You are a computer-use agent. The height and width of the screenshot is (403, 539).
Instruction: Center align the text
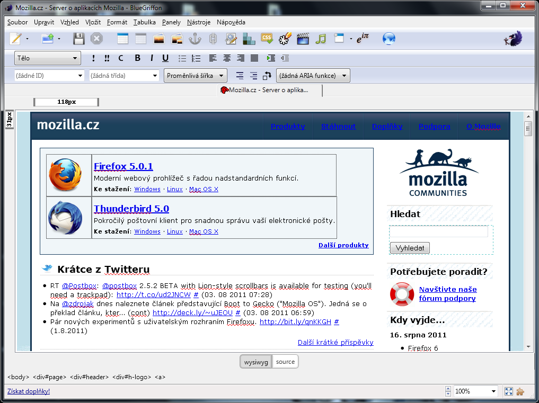(226, 58)
